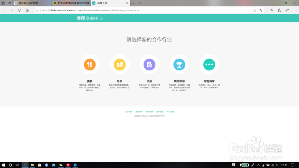Open a new browser tab
Screen dimensions: 299x168
coord(133,3)
